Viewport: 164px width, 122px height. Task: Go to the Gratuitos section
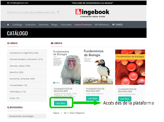[x=30, y=25]
